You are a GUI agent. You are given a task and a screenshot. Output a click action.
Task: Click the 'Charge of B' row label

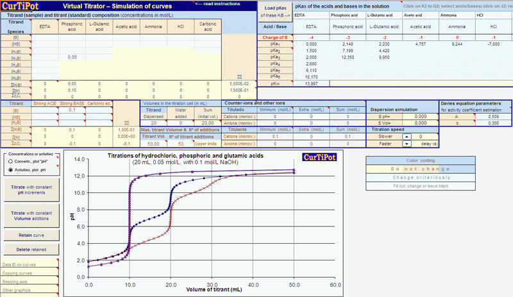275,37
